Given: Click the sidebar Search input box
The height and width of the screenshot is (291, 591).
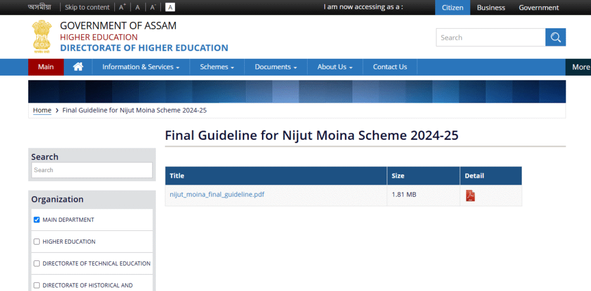Looking at the screenshot, I should pyautogui.click(x=92, y=170).
